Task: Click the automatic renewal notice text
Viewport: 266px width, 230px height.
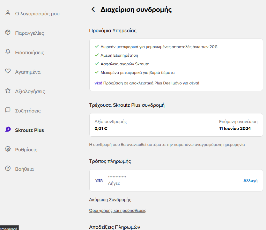Action: [167, 145]
